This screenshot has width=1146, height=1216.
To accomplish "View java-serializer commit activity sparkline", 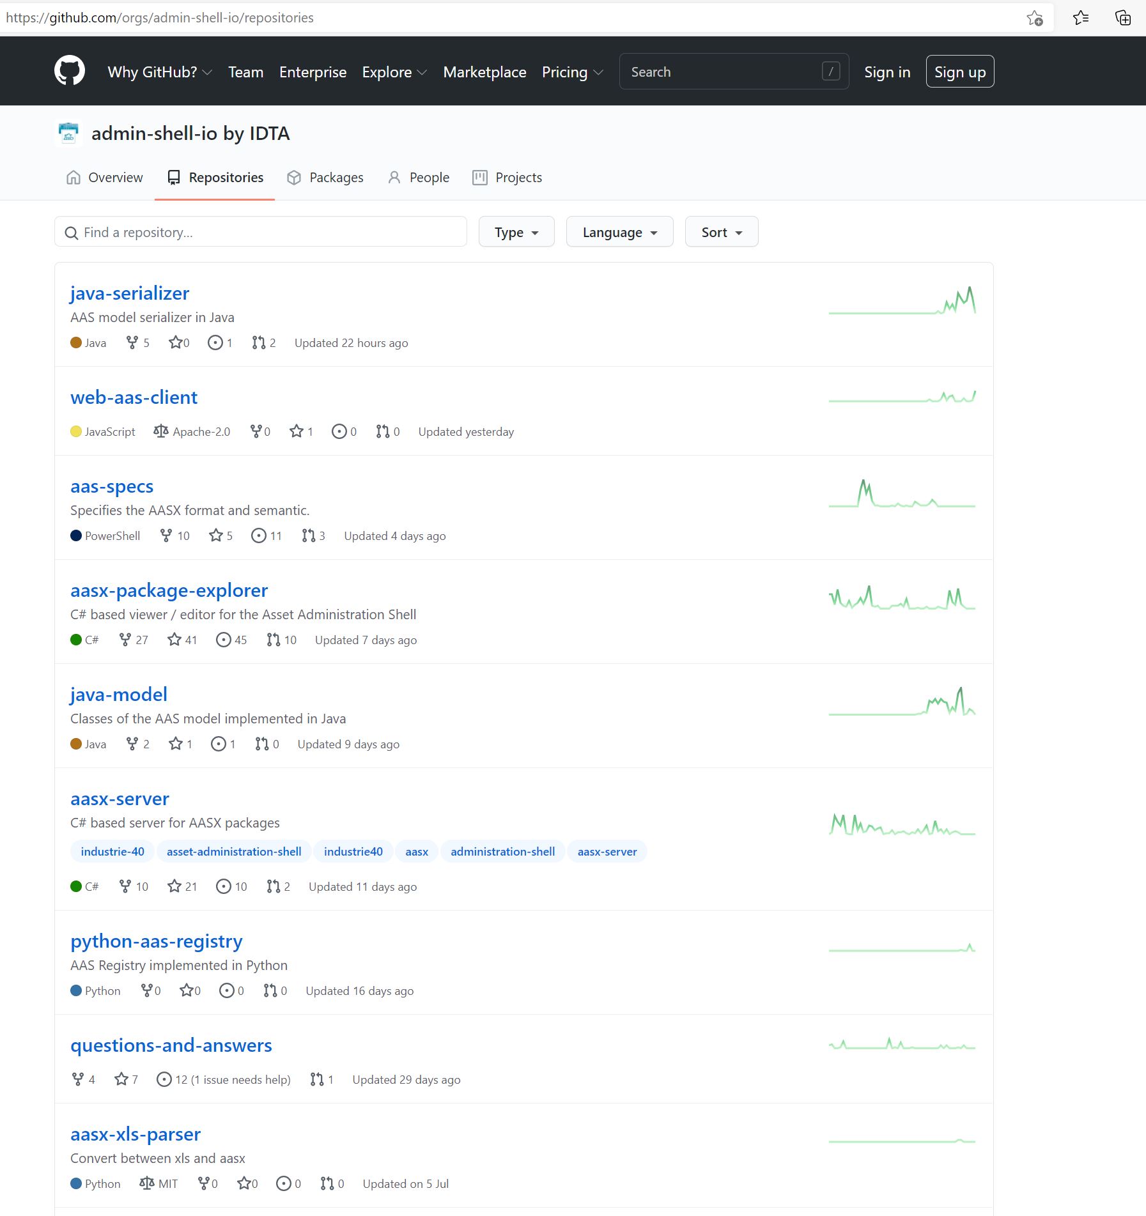I will coord(902,300).
